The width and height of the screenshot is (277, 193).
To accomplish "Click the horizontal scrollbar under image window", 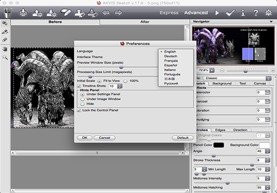I will pos(97,153).
